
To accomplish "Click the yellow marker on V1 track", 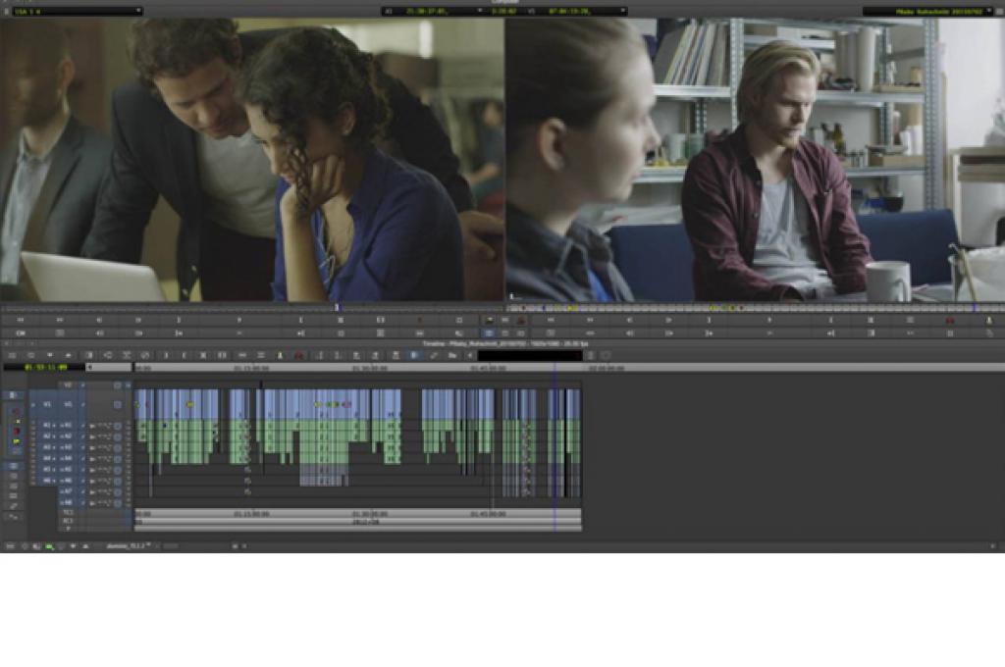I will tap(189, 404).
